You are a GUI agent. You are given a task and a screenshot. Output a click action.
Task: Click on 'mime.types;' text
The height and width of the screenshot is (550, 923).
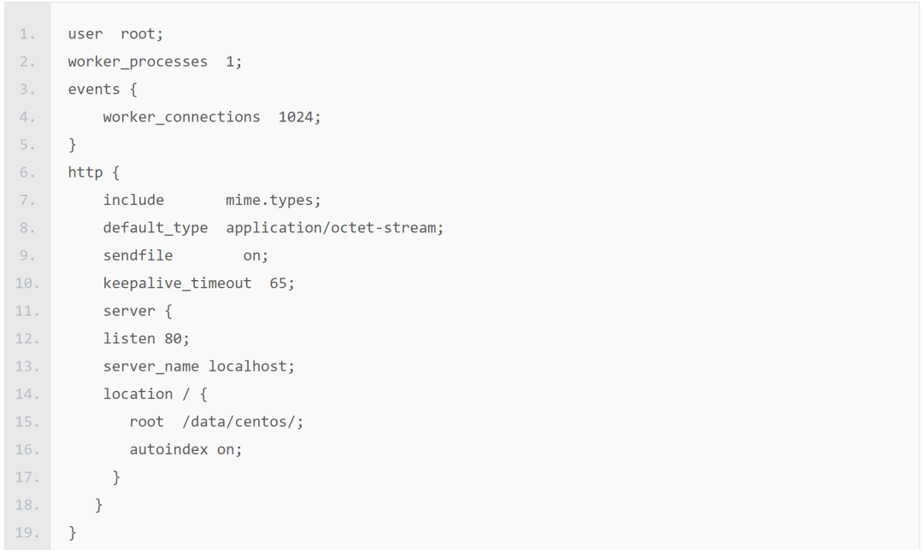273,201
